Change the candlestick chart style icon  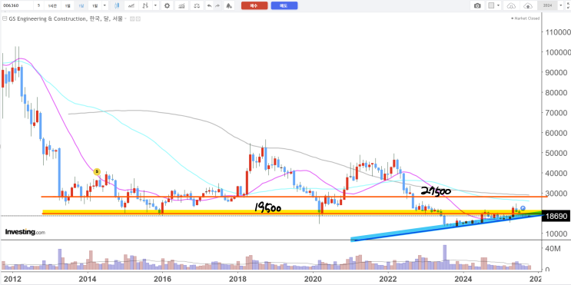(117, 5)
